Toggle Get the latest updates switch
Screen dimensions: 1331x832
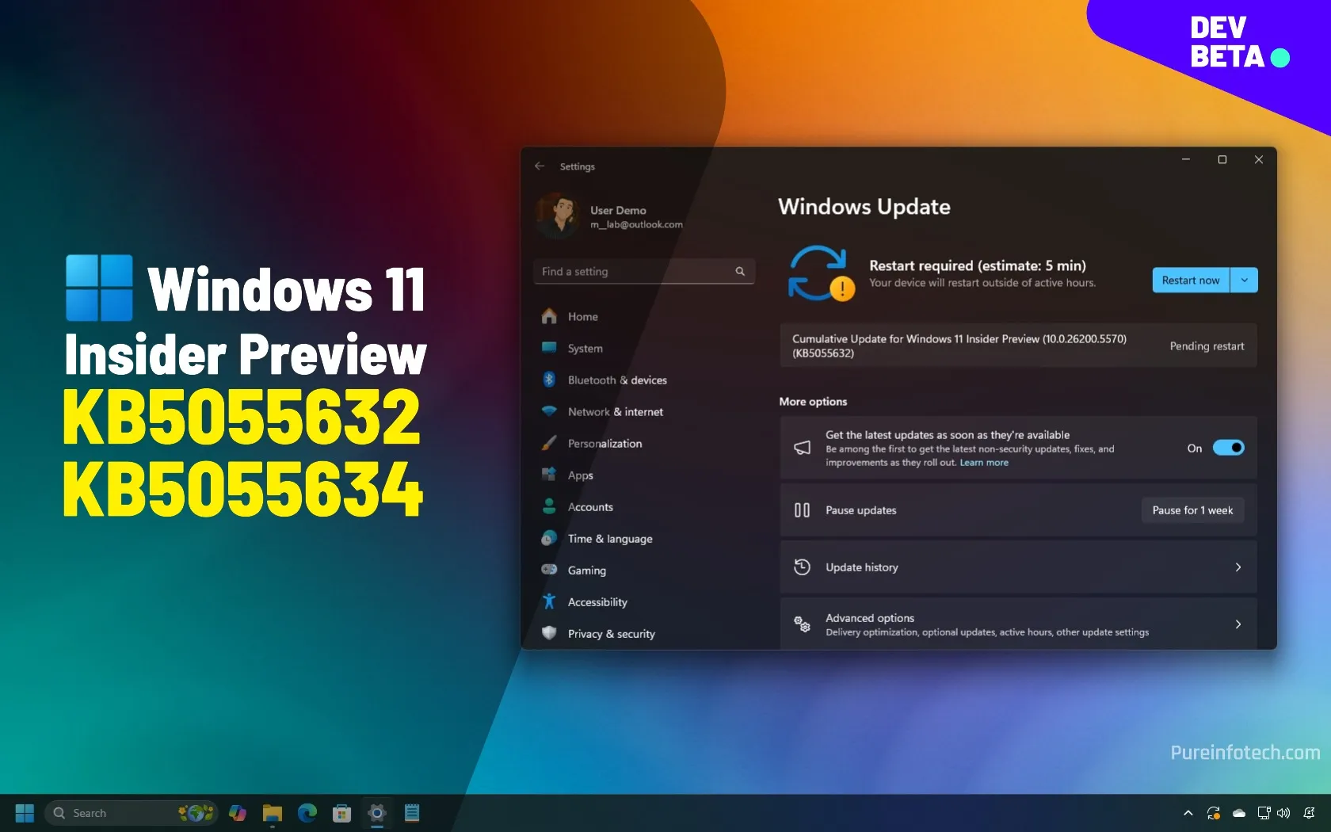(x=1228, y=448)
